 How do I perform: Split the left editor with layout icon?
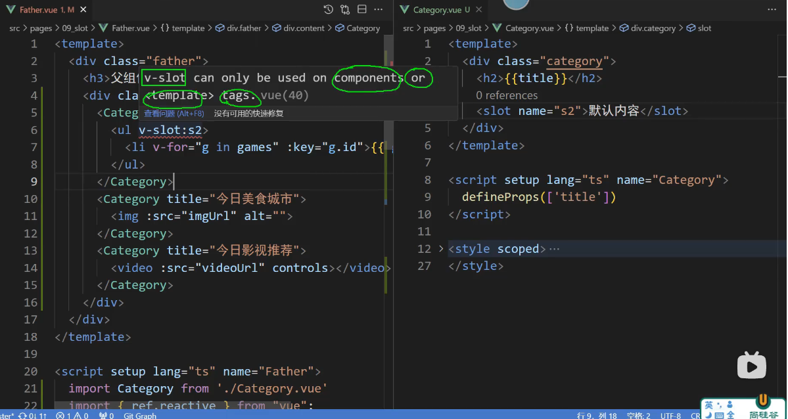point(361,10)
